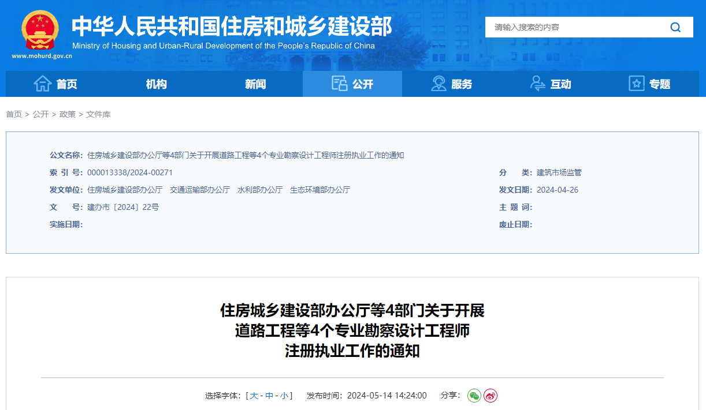Click the 专题 star icon in the navigation bar
The width and height of the screenshot is (706, 410).
click(x=636, y=83)
